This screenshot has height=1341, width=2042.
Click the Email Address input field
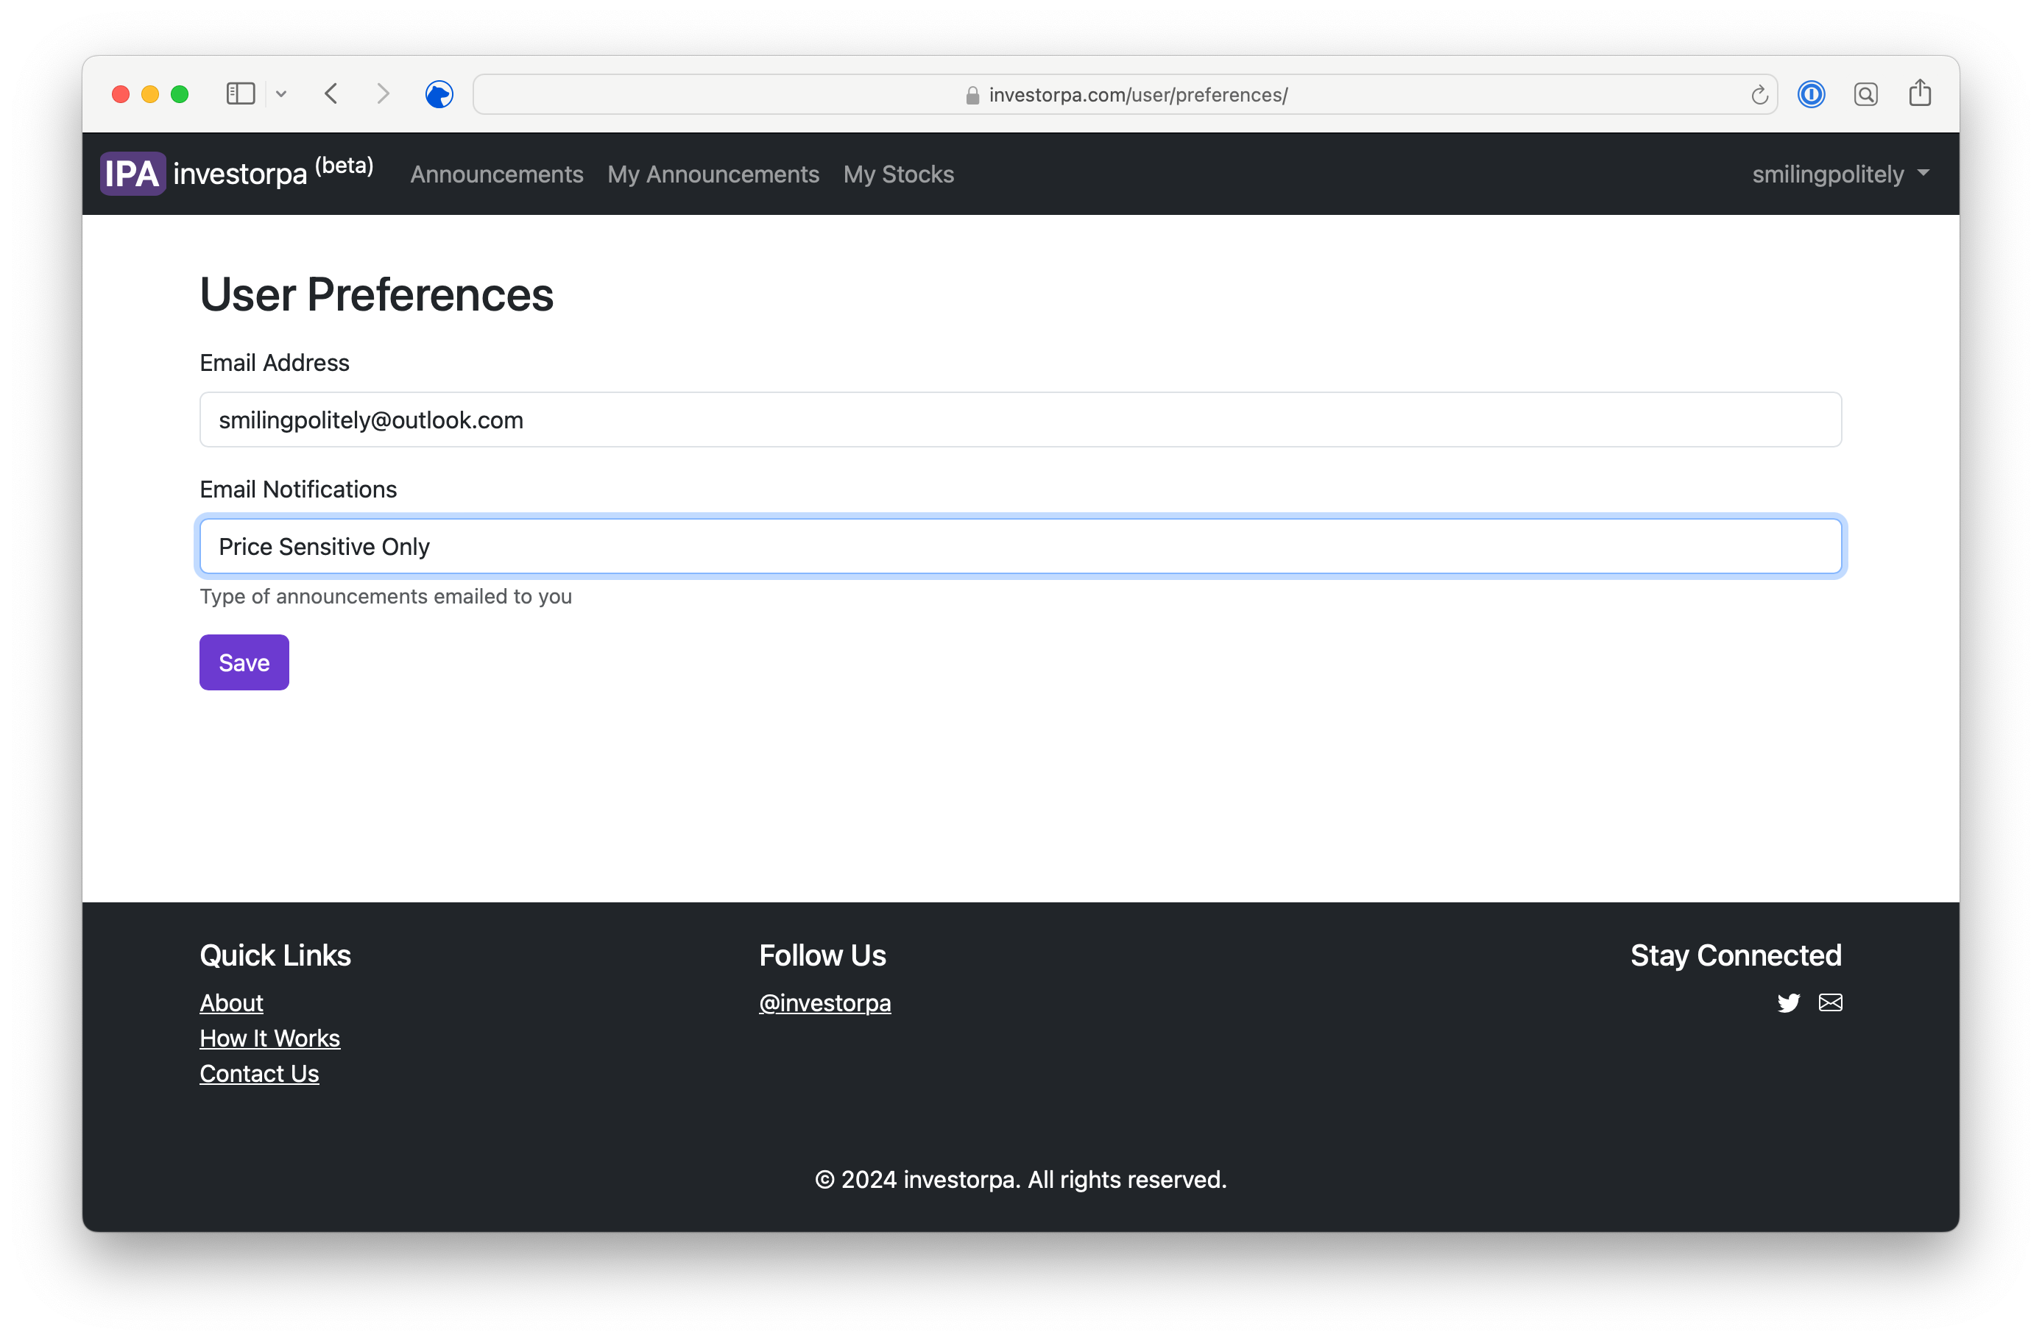[x=1020, y=420]
